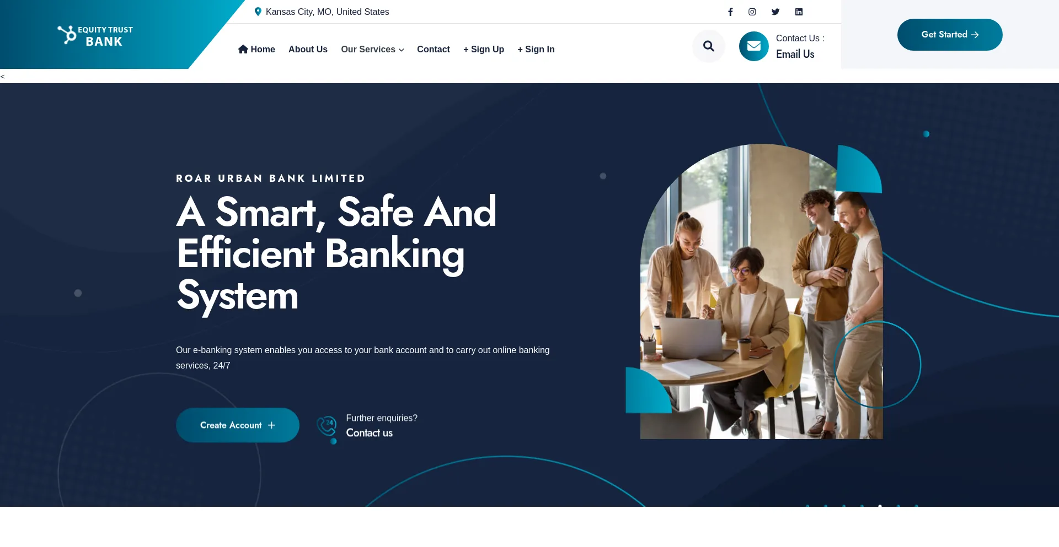Click the 24-hour phone support icon
The height and width of the screenshot is (547, 1059).
click(327, 427)
